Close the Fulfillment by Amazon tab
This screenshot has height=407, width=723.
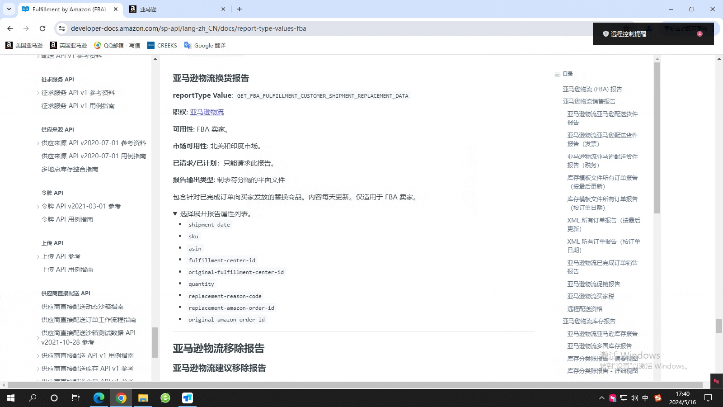[116, 9]
